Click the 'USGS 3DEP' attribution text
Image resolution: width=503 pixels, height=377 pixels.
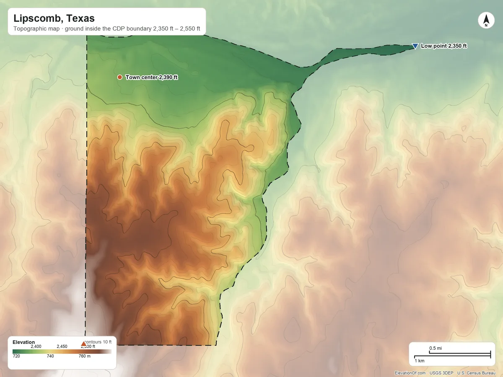click(441, 373)
